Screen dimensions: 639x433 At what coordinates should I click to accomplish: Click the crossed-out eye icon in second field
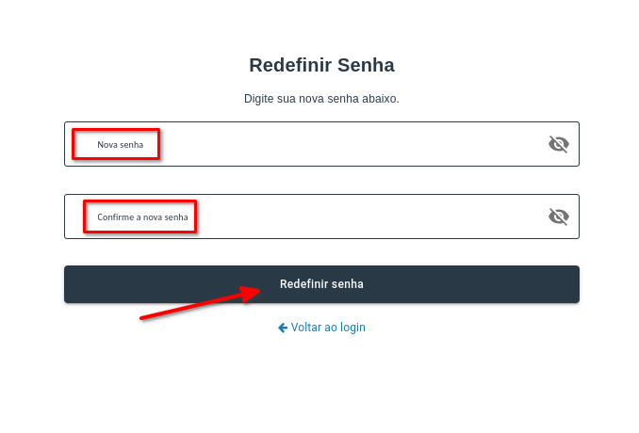[559, 216]
